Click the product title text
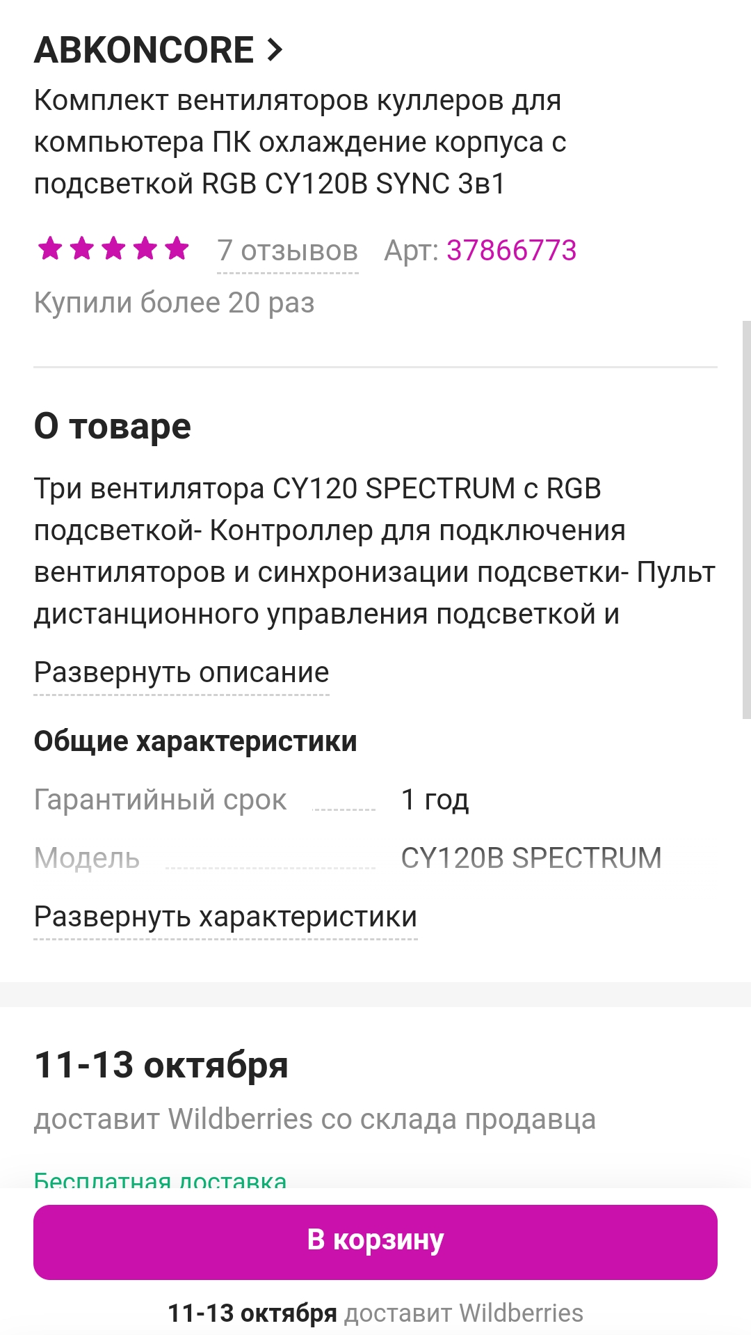Viewport: 751px width, 1335px height. coord(299,142)
